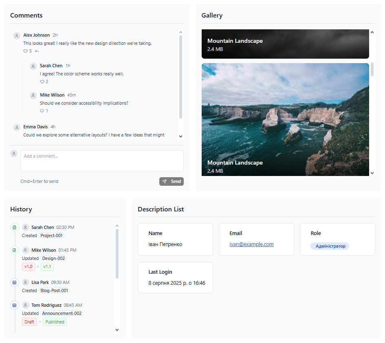Click the Comments scrollbar down arrow

coord(181,136)
